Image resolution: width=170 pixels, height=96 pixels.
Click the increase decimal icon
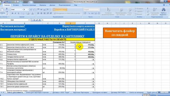(96, 13)
